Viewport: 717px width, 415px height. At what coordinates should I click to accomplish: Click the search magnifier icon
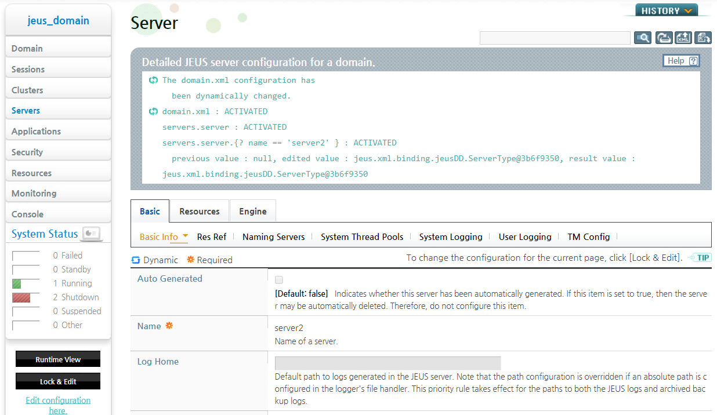643,38
